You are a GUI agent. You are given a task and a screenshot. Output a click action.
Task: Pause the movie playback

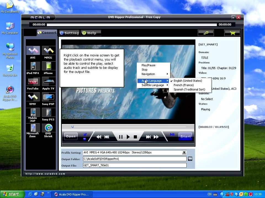[x=121, y=137]
